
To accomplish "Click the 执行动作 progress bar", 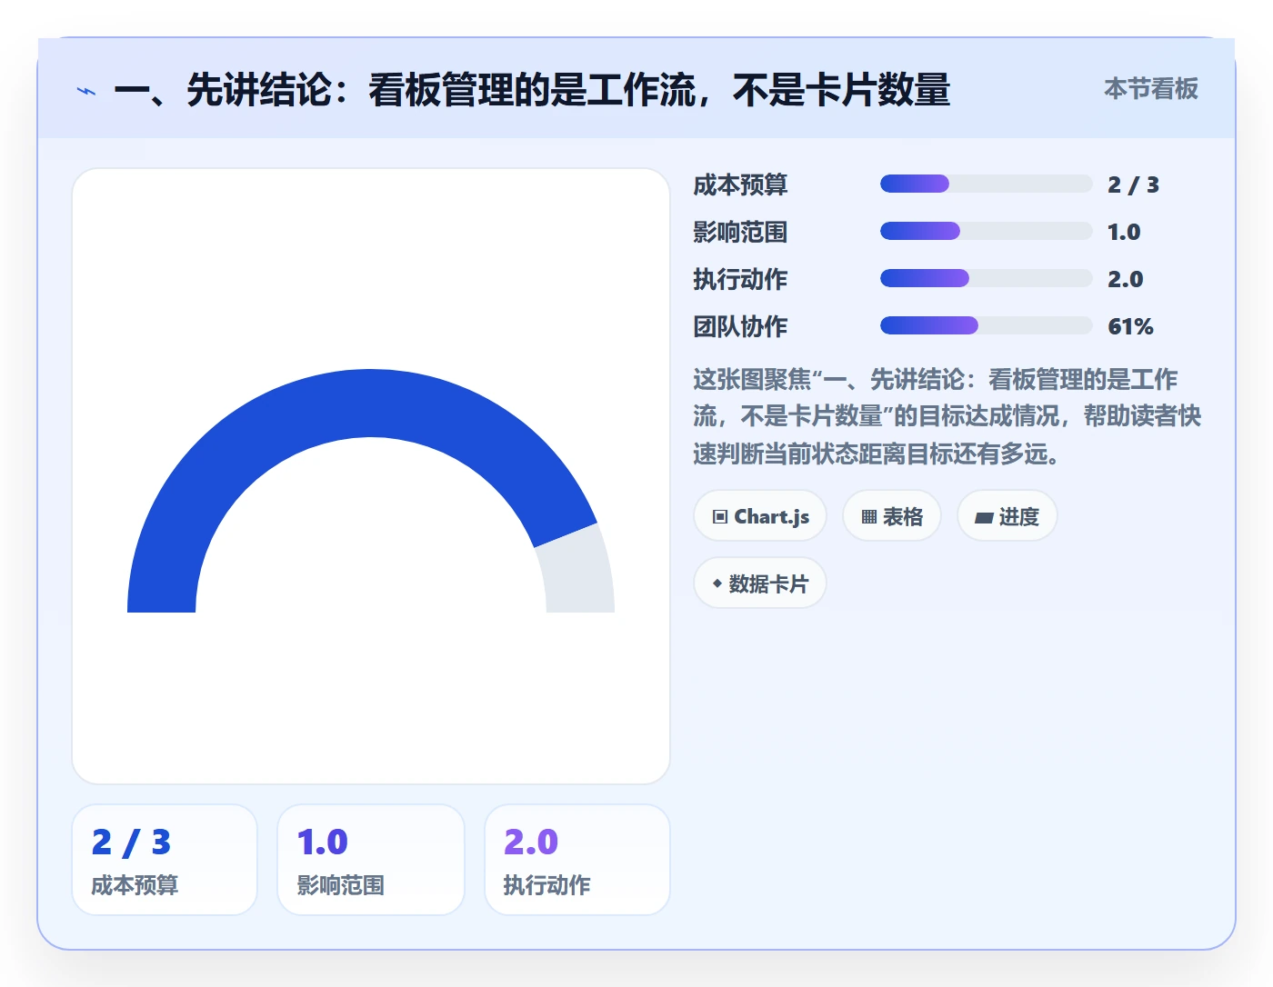I will [987, 278].
